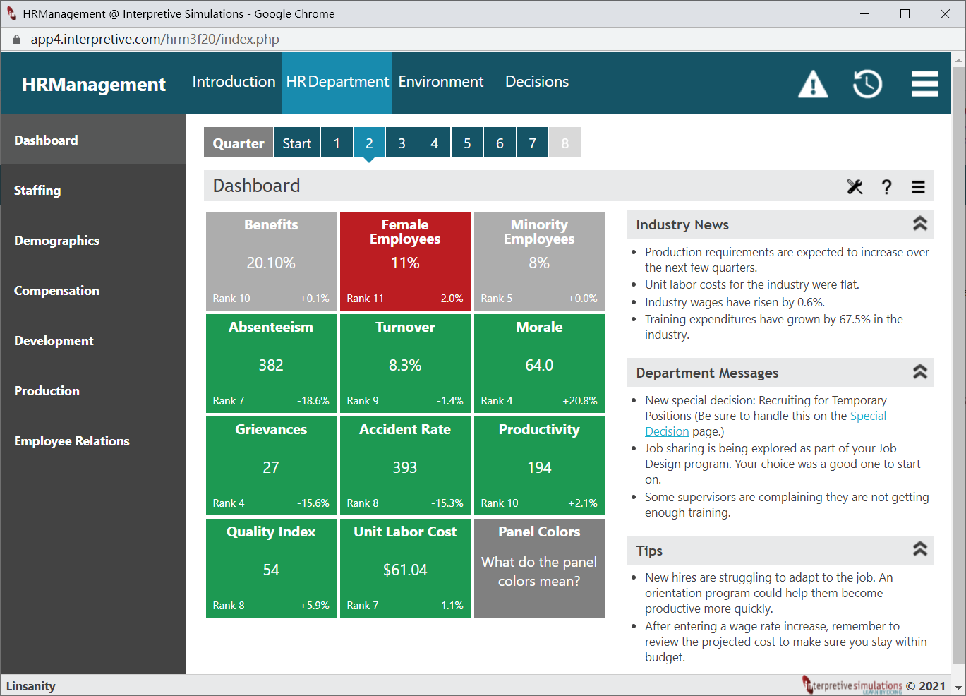Open the Productivity panel
966x696 pixels.
point(539,466)
